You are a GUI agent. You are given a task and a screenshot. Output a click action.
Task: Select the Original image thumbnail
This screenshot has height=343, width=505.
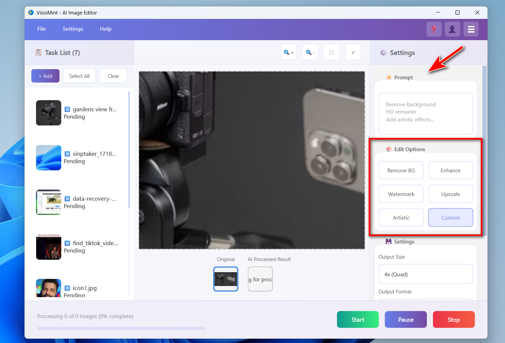226,279
